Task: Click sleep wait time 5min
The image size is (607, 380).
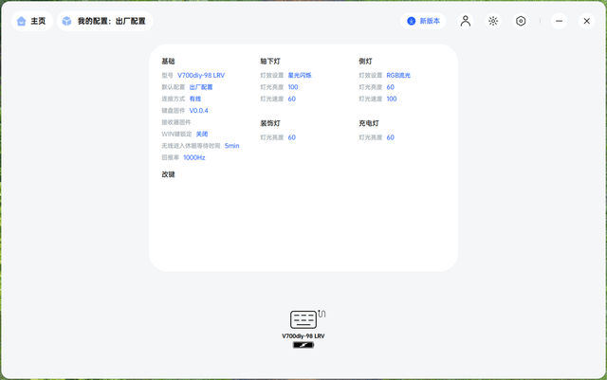Action: (231, 146)
